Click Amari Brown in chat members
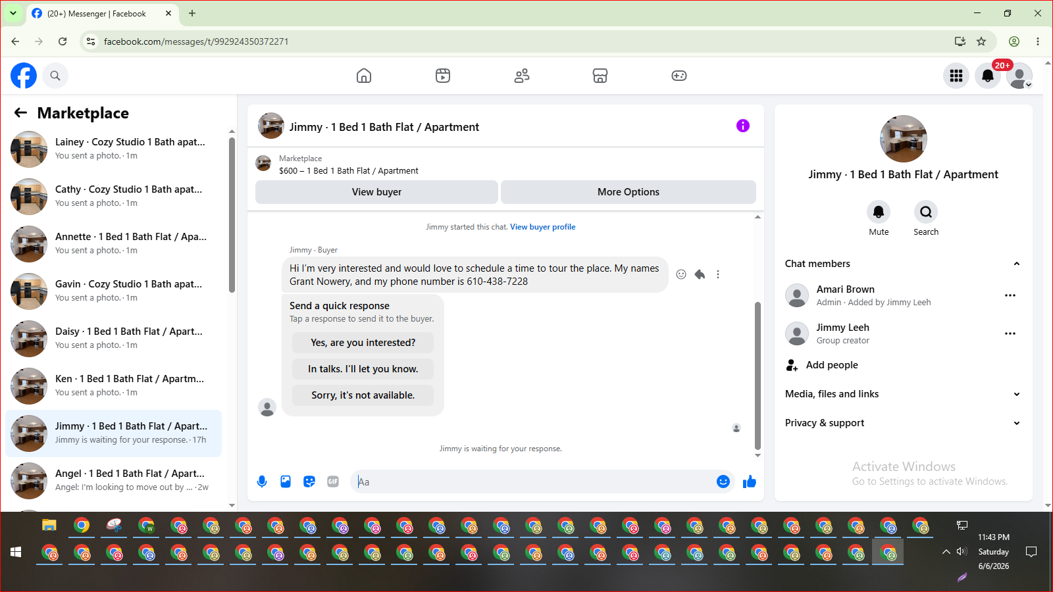Screen dimensions: 1053x592 846,289
